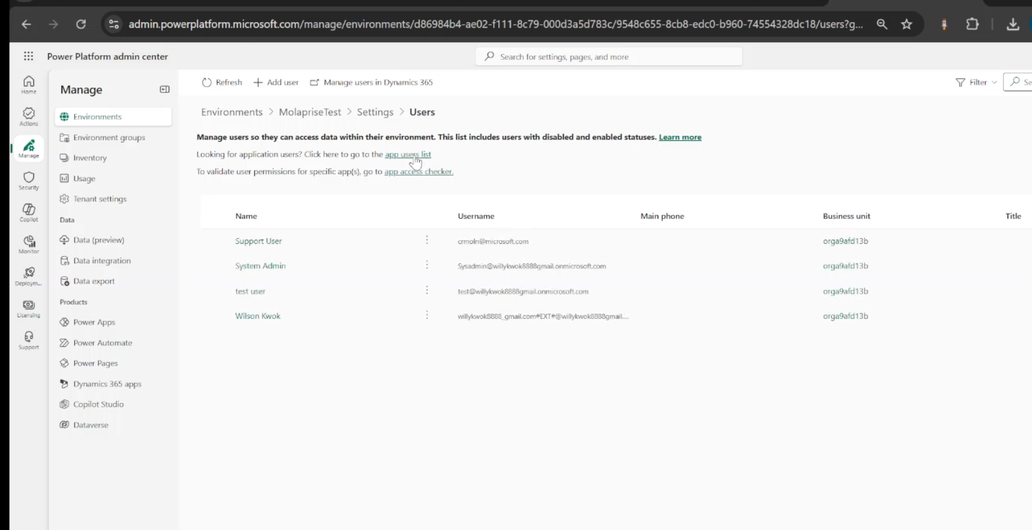Click the crmoln@microsoft.com username
Screen dimensions: 1032x530
click(x=493, y=241)
